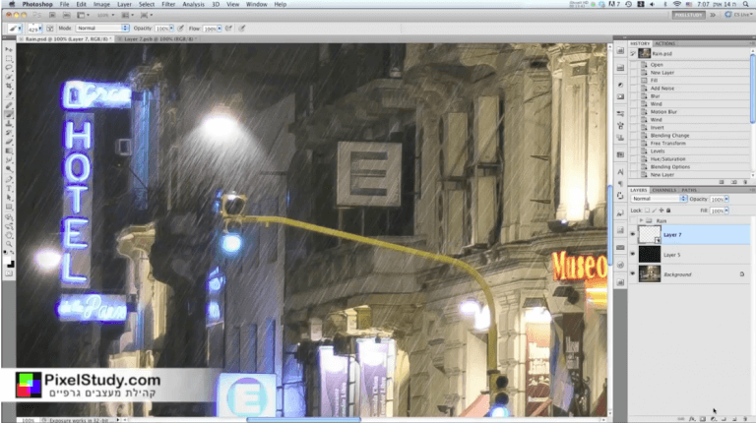The height and width of the screenshot is (423, 756).
Task: Open the Filter menu
Action: point(168,4)
